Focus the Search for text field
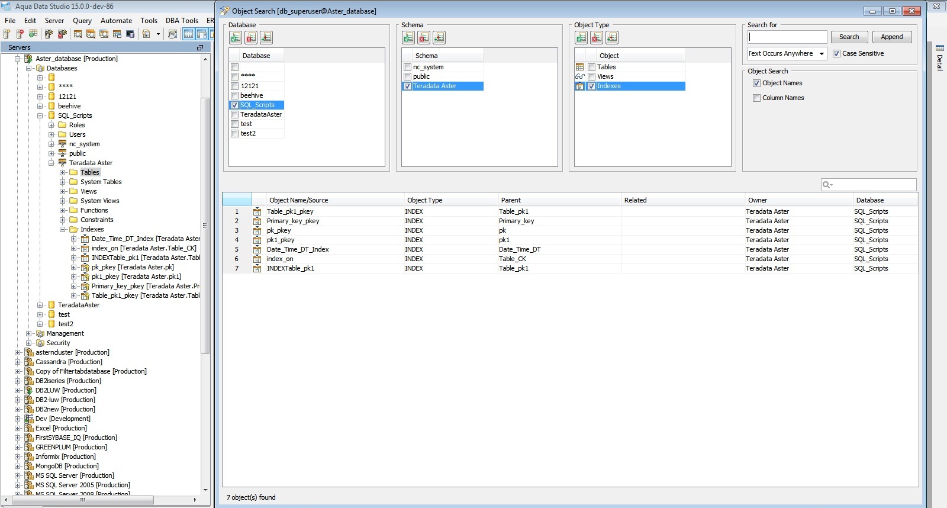 pos(787,37)
